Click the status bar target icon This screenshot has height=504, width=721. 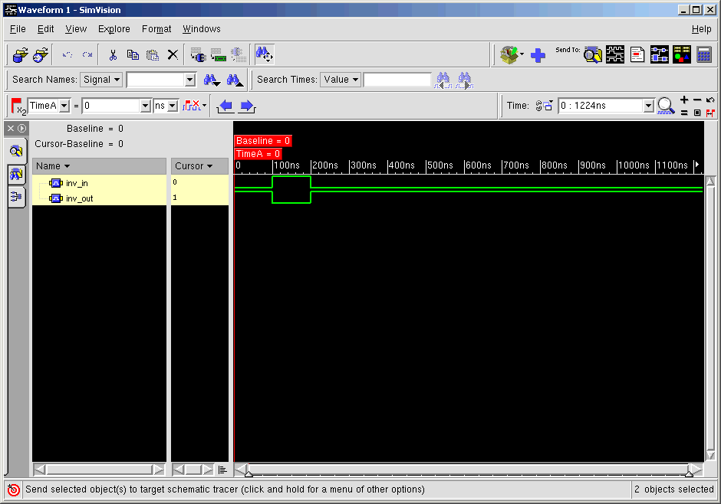coord(14,489)
